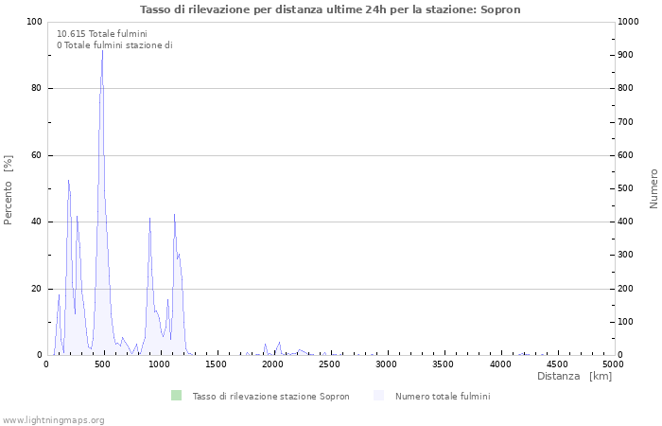This screenshot has height=426, width=662.
Task: Click the 1000 tick on distance axis
Action: click(x=159, y=364)
